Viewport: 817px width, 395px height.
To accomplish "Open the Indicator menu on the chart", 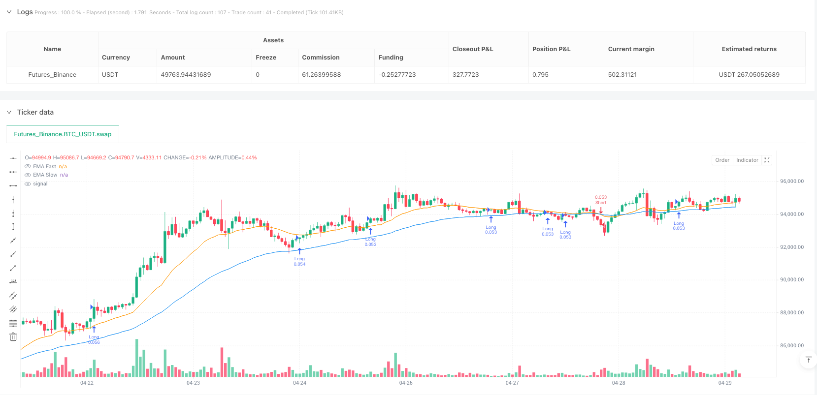I will click(747, 160).
